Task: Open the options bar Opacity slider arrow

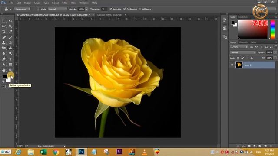Action: pos(86,9)
